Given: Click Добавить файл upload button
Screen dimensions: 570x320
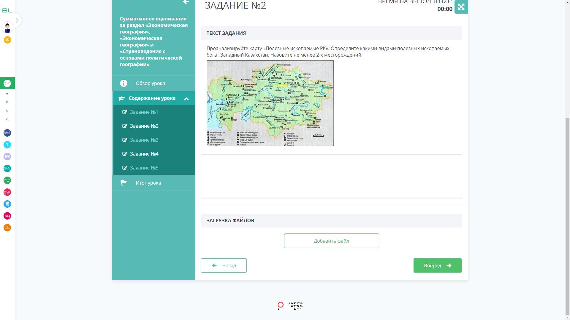Looking at the screenshot, I should [331, 241].
